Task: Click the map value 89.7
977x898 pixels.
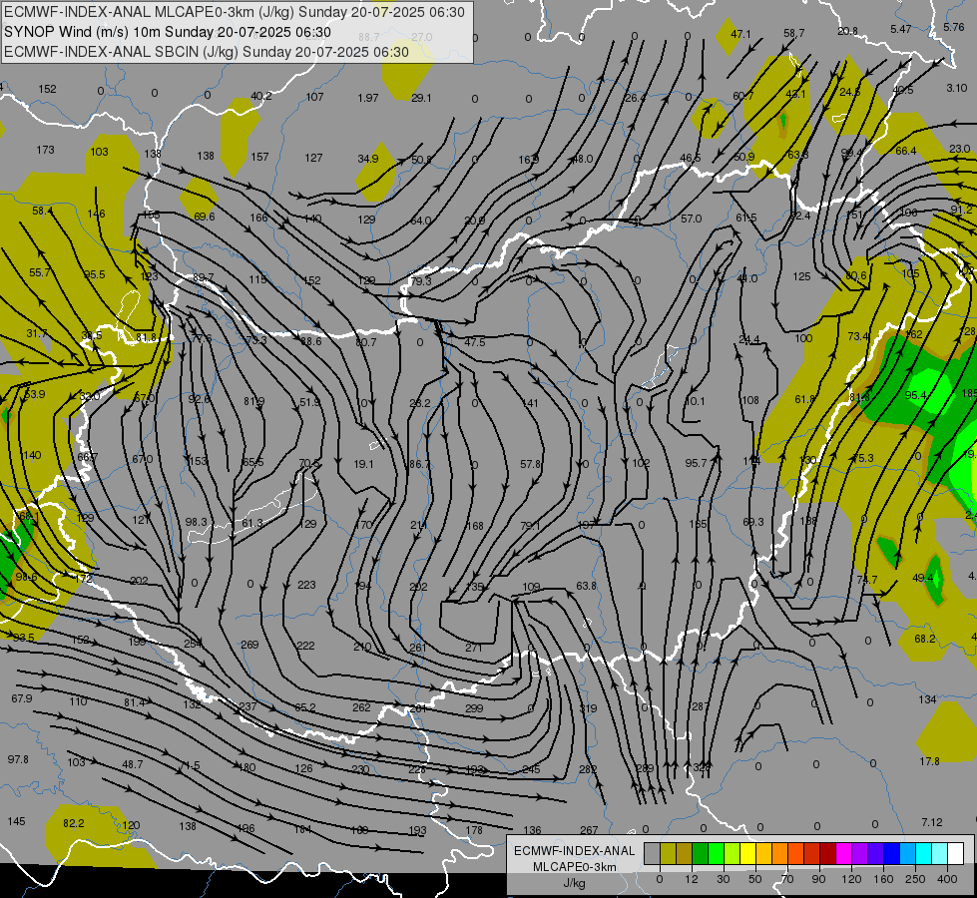Action: click(204, 277)
